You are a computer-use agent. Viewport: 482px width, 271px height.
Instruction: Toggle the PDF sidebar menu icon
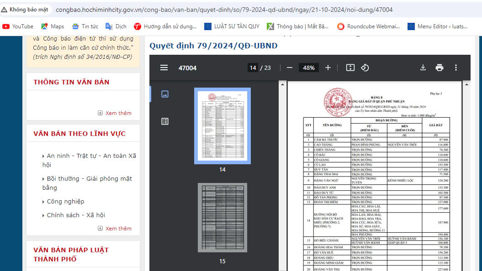pyautogui.click(x=164, y=68)
